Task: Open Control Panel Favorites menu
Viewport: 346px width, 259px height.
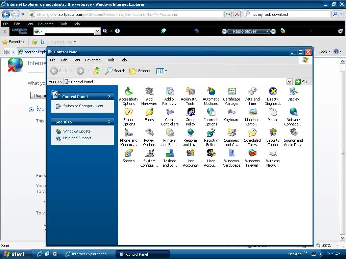Action: (93, 60)
